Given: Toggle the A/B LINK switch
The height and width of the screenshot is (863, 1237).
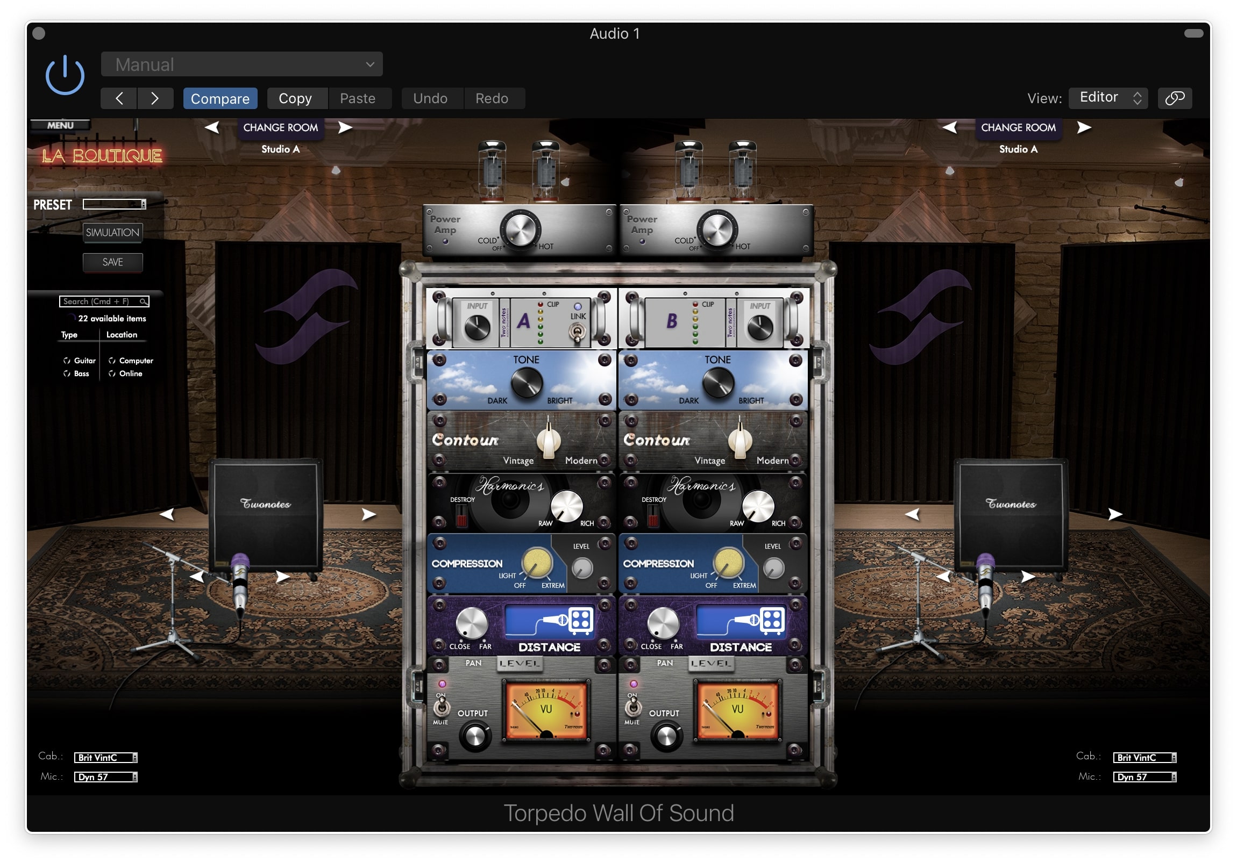Looking at the screenshot, I should [577, 332].
